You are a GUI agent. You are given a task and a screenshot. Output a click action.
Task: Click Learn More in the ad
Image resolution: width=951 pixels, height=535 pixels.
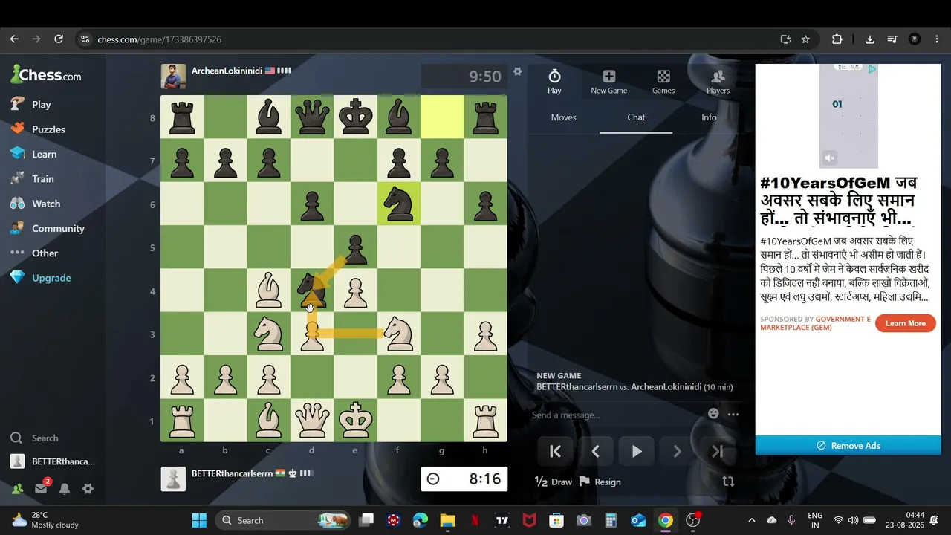tap(906, 323)
